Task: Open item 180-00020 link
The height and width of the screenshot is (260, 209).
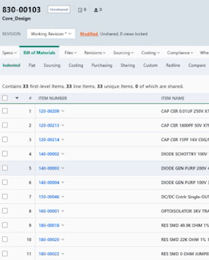Action: point(49,240)
